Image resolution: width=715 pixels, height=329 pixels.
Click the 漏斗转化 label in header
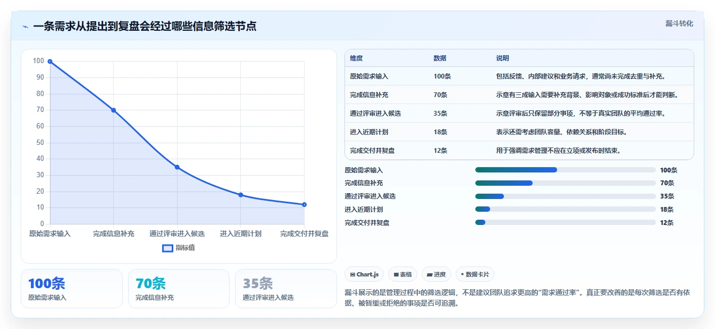coord(679,23)
